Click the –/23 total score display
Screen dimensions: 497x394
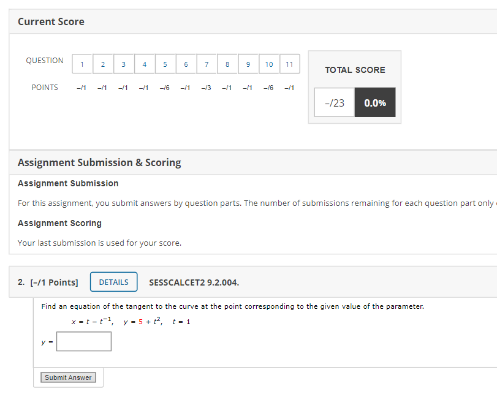334,101
